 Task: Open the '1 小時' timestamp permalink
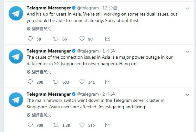108,51
